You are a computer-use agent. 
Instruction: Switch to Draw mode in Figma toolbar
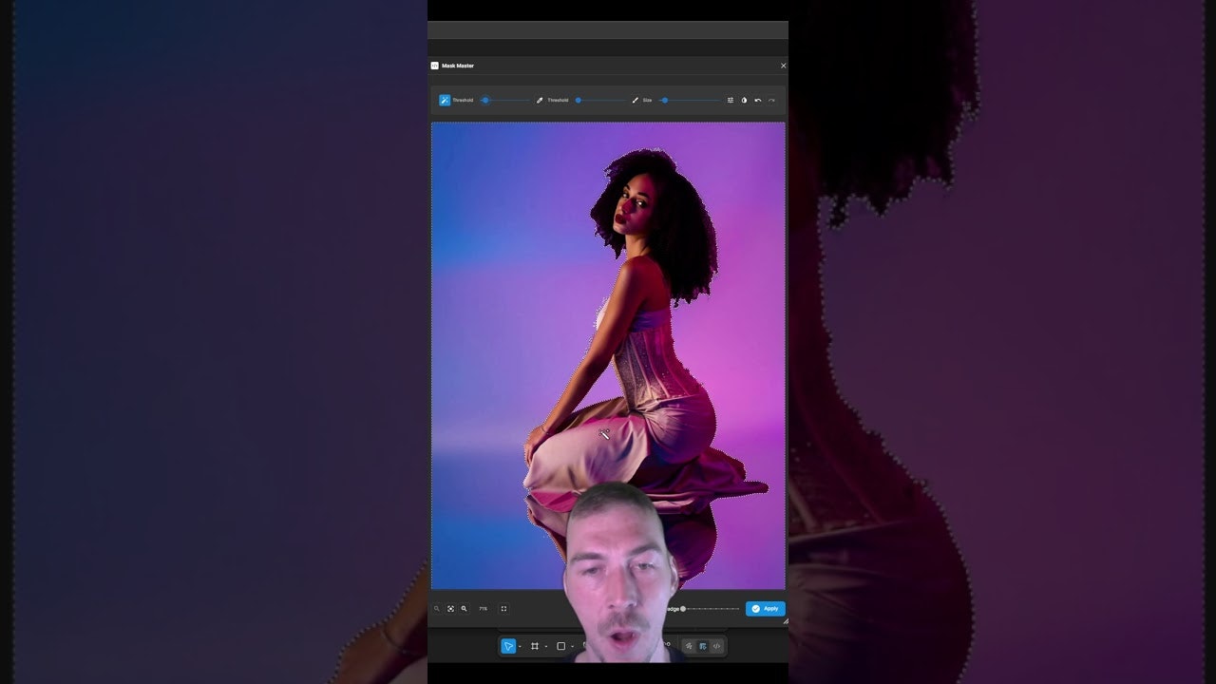pyautogui.click(x=689, y=646)
